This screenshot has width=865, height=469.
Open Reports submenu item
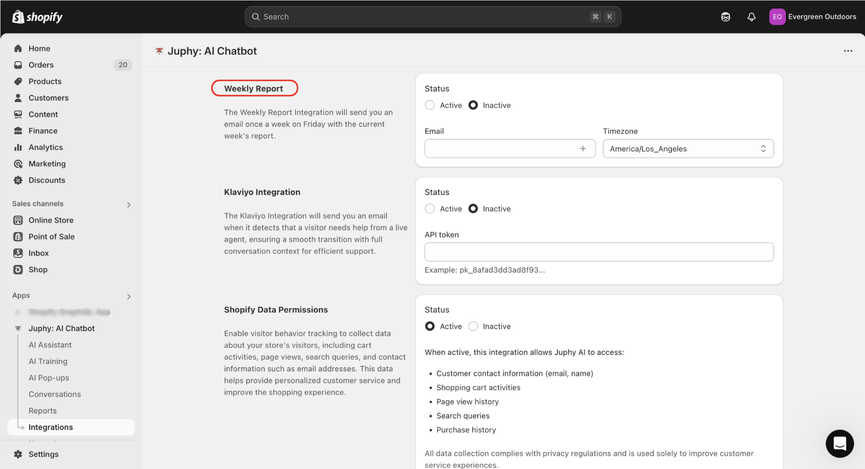point(43,411)
